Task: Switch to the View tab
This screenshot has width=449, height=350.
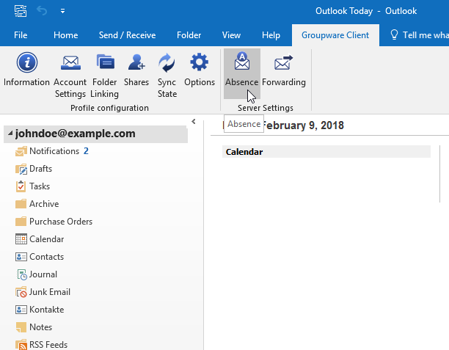Action: point(231,35)
